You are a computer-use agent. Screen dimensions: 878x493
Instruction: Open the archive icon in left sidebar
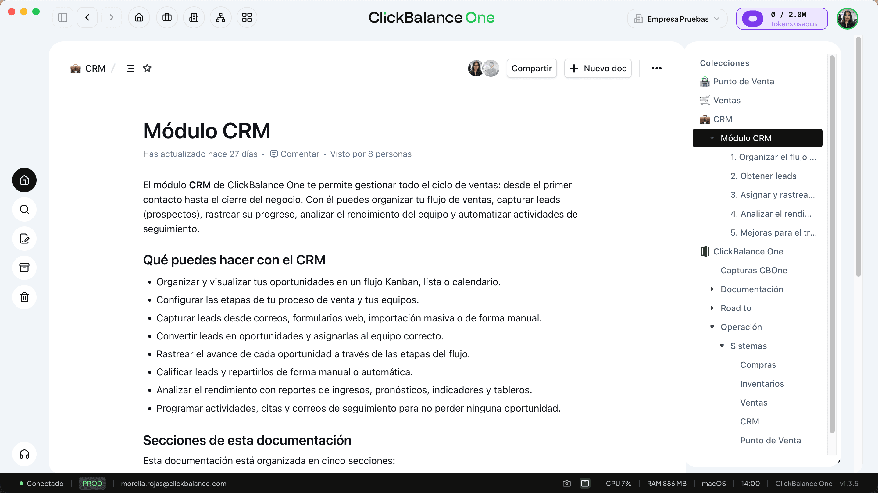tap(24, 268)
